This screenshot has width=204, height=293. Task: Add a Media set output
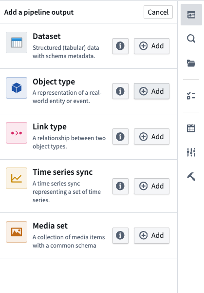click(151, 235)
